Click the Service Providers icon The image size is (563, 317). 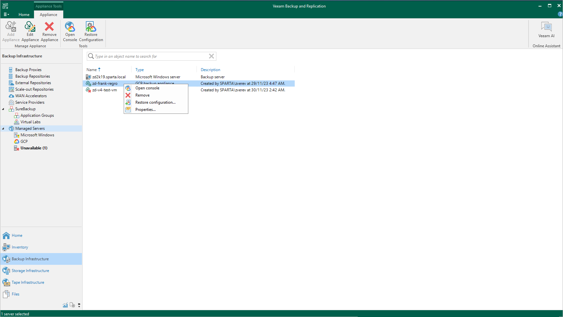point(11,102)
